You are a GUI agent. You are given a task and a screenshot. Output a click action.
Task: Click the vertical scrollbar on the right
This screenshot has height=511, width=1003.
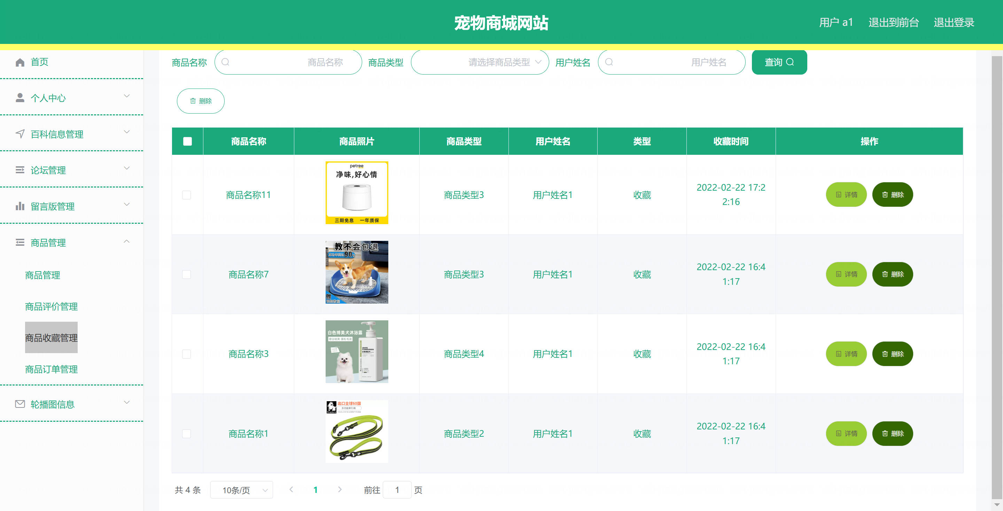click(996, 273)
